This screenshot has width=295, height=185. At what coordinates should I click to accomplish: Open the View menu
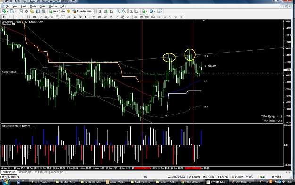pyautogui.click(x=15, y=6)
